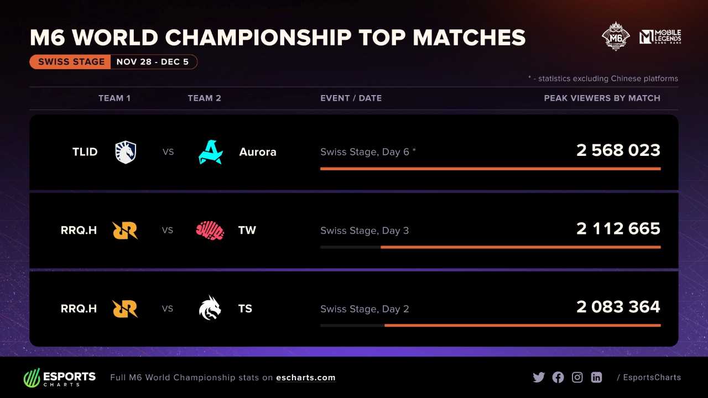Open the Instagram icon
The image size is (708, 398).
click(x=577, y=378)
